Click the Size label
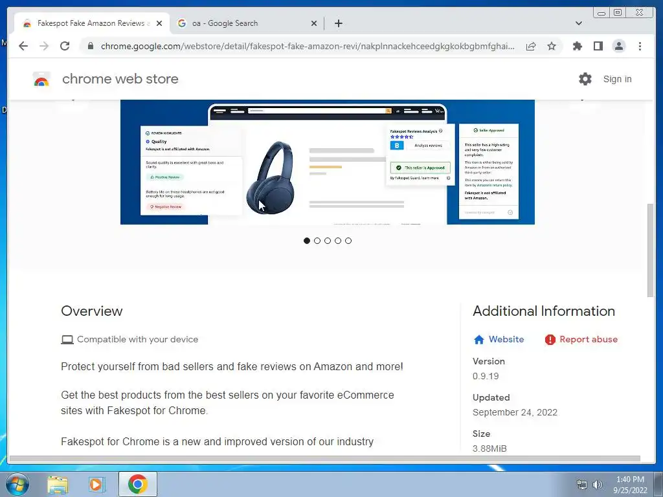663x497 pixels. [x=482, y=434]
